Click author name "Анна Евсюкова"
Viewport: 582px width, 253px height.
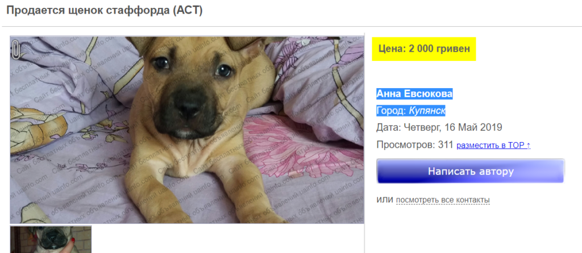(414, 94)
